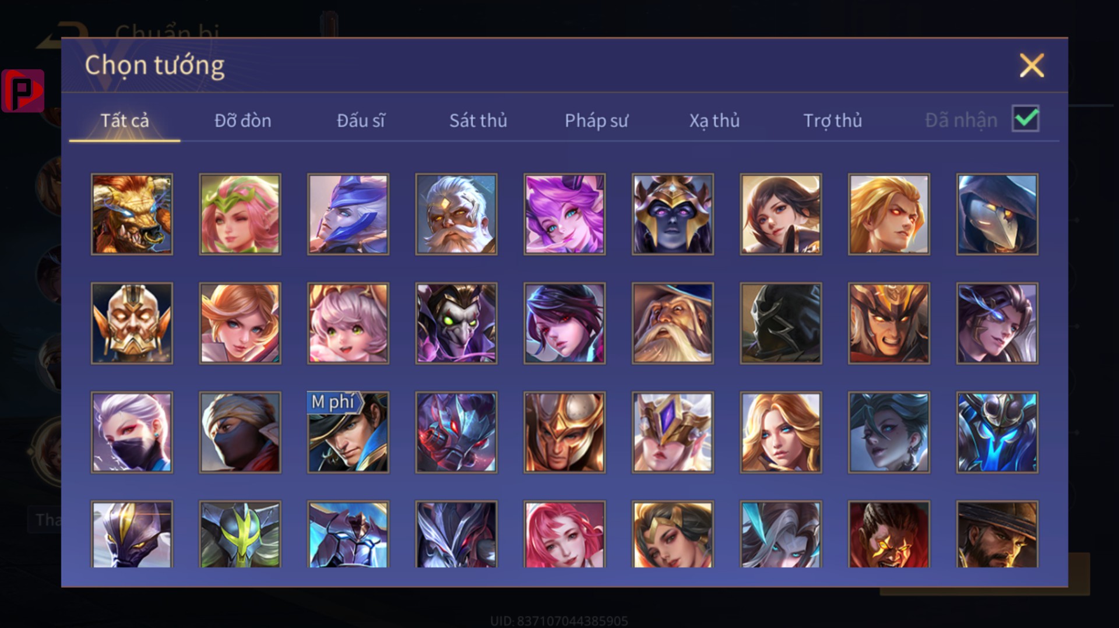Open the Trợ thủ tab
Viewport: 1119px width, 628px height.
[x=833, y=121]
